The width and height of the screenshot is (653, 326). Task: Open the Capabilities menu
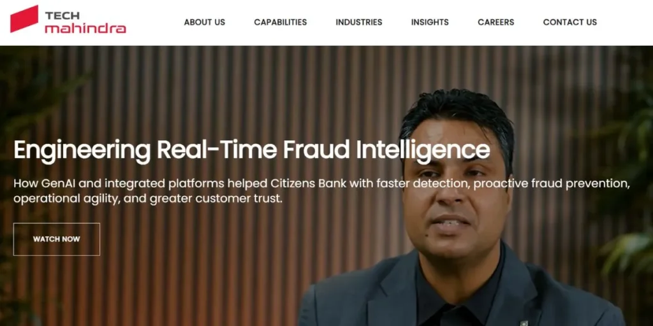(281, 22)
